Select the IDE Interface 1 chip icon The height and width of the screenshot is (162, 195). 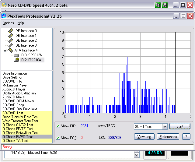tap(11, 36)
